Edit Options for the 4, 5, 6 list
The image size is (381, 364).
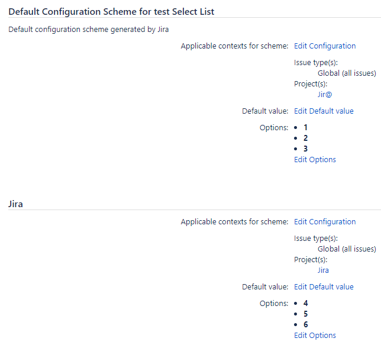coord(315,336)
